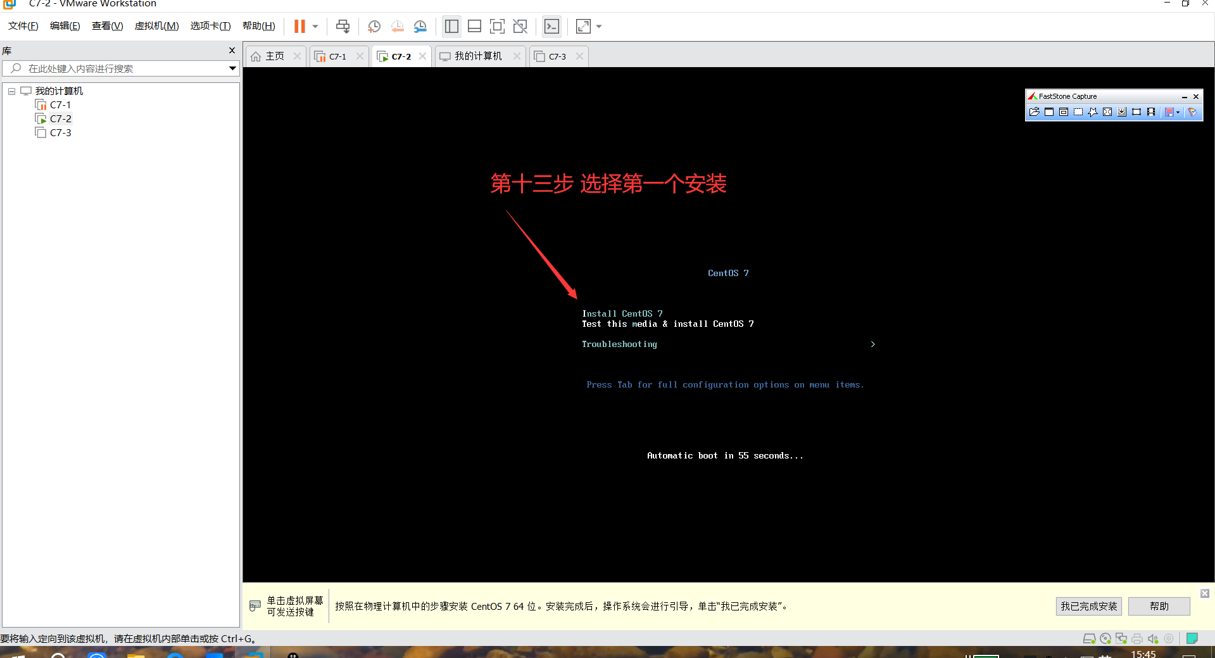Toggle Unity mode icon
Screen dimensions: 1215x658
[x=520, y=26]
